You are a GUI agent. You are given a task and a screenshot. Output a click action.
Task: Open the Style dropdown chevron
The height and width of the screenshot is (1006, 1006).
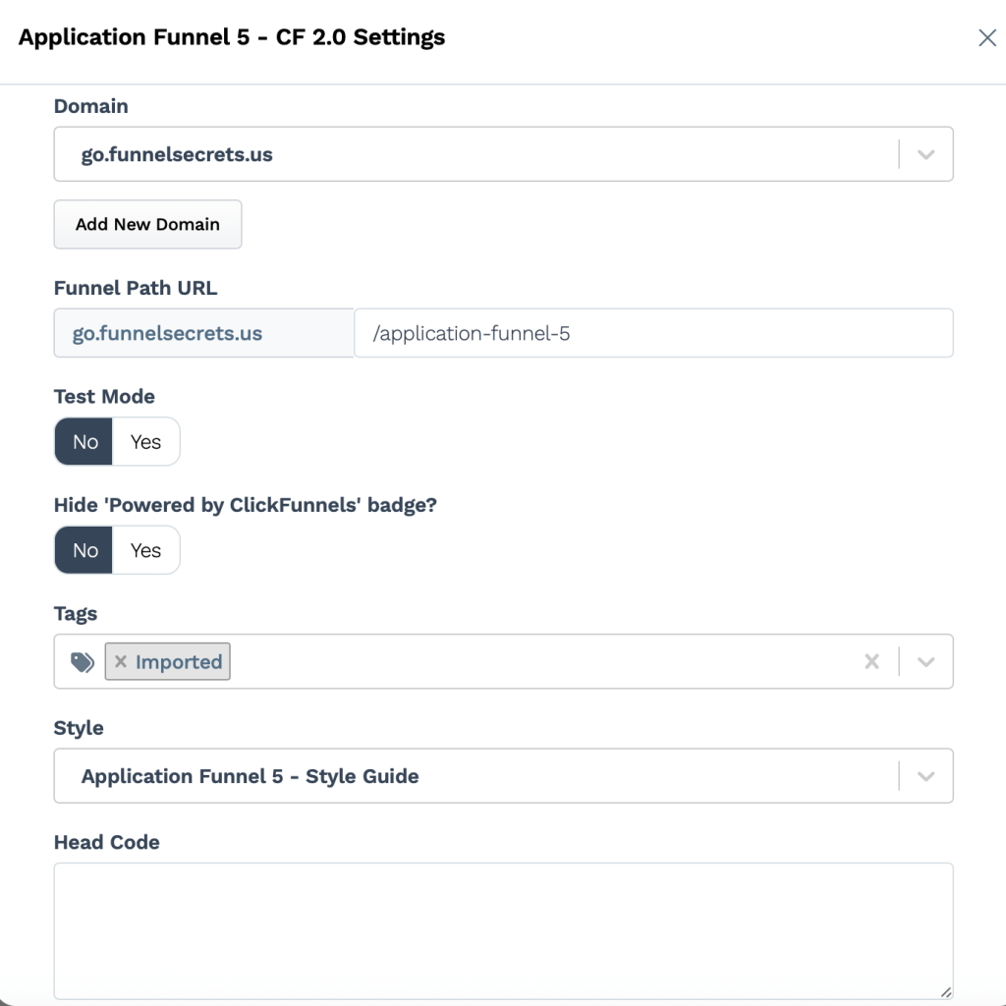(925, 776)
